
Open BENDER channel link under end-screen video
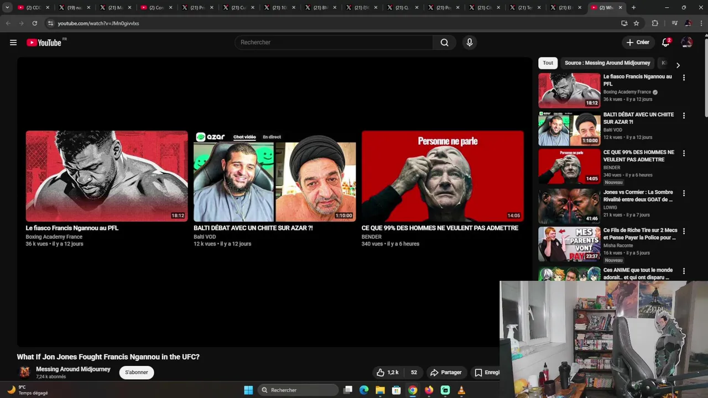coord(372,237)
